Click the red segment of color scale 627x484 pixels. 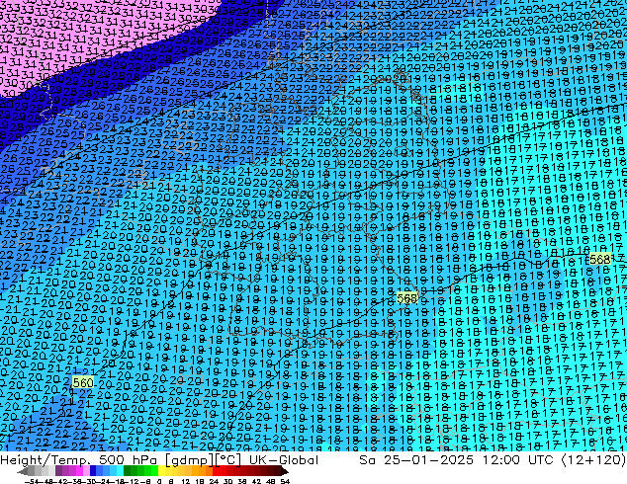(x=216, y=471)
